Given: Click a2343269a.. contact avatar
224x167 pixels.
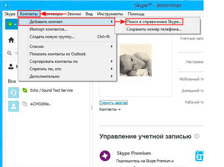Looking at the screenshot, I should coord(14,106).
